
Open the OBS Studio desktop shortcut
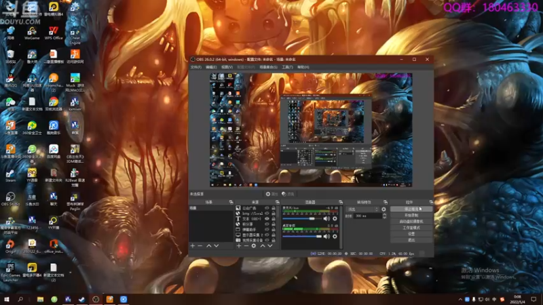pos(10,199)
